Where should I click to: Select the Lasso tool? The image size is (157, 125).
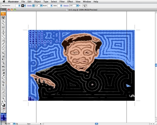3,27
